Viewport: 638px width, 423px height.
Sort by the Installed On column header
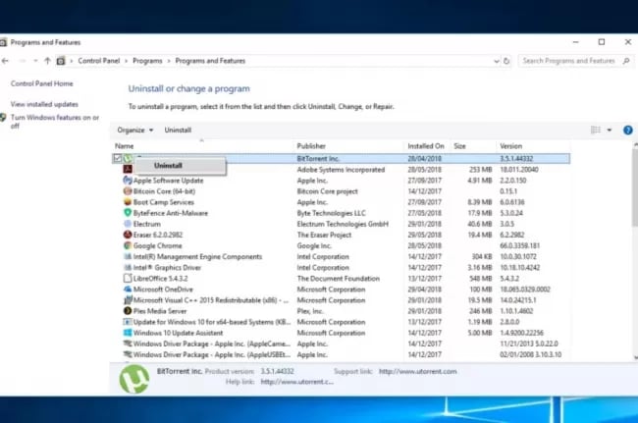click(427, 146)
